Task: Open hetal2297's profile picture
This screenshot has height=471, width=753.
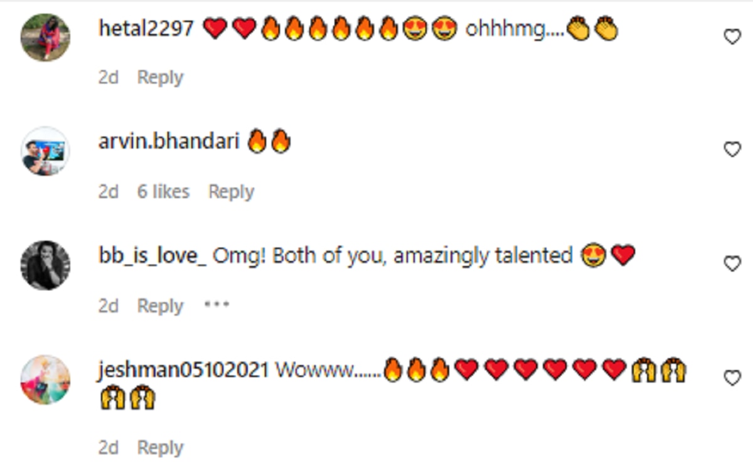Action: click(45, 37)
